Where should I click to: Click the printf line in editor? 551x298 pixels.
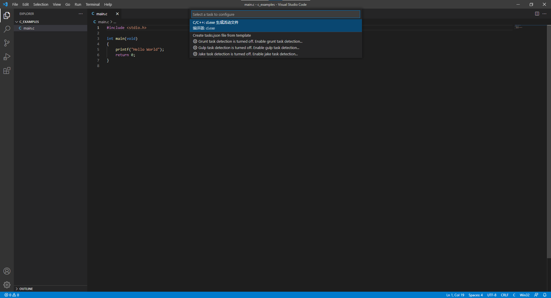(140, 49)
